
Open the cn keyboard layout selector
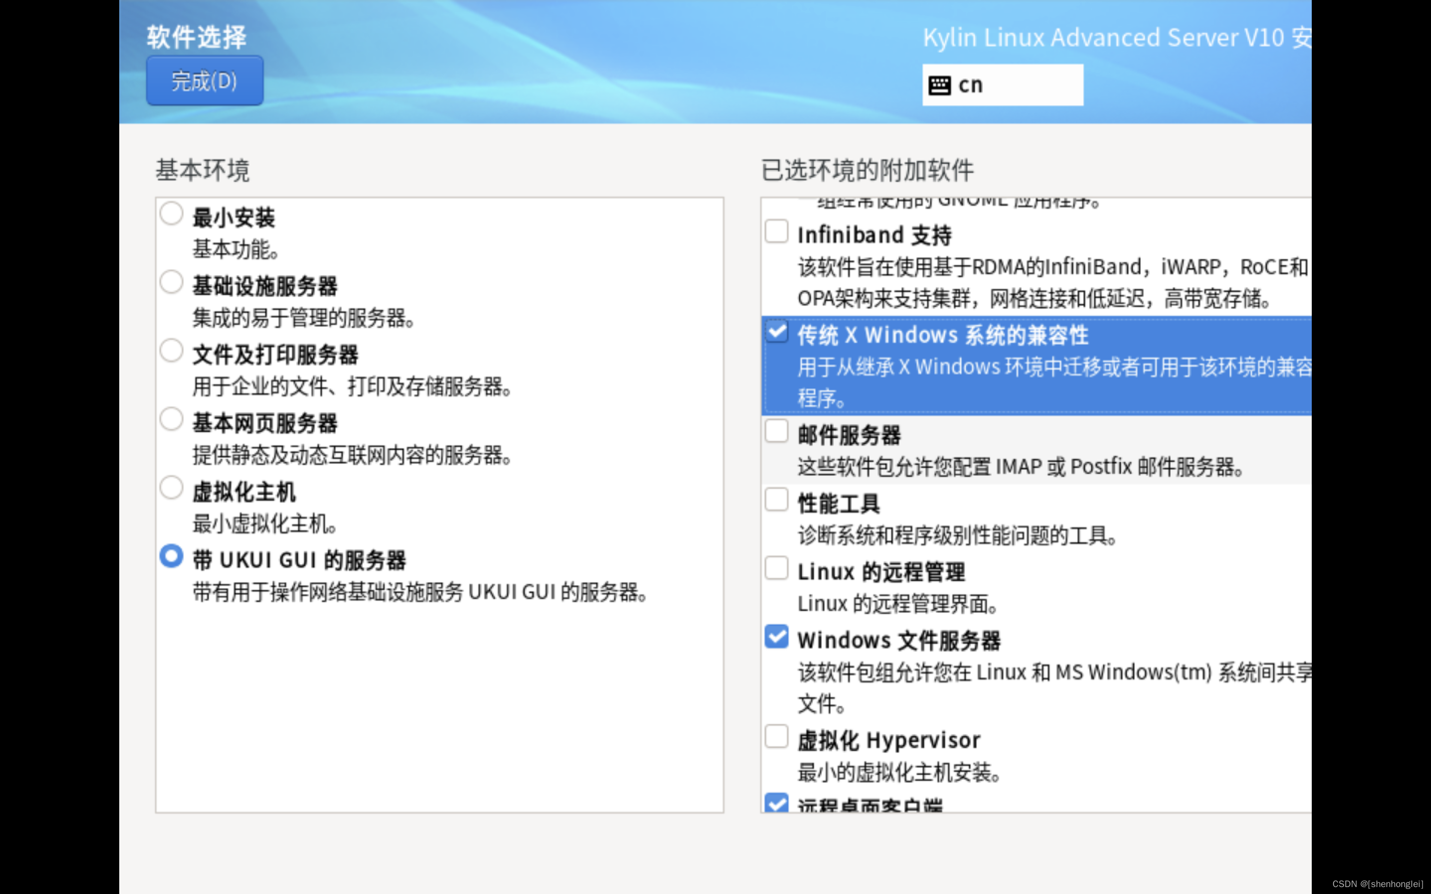(x=1002, y=84)
